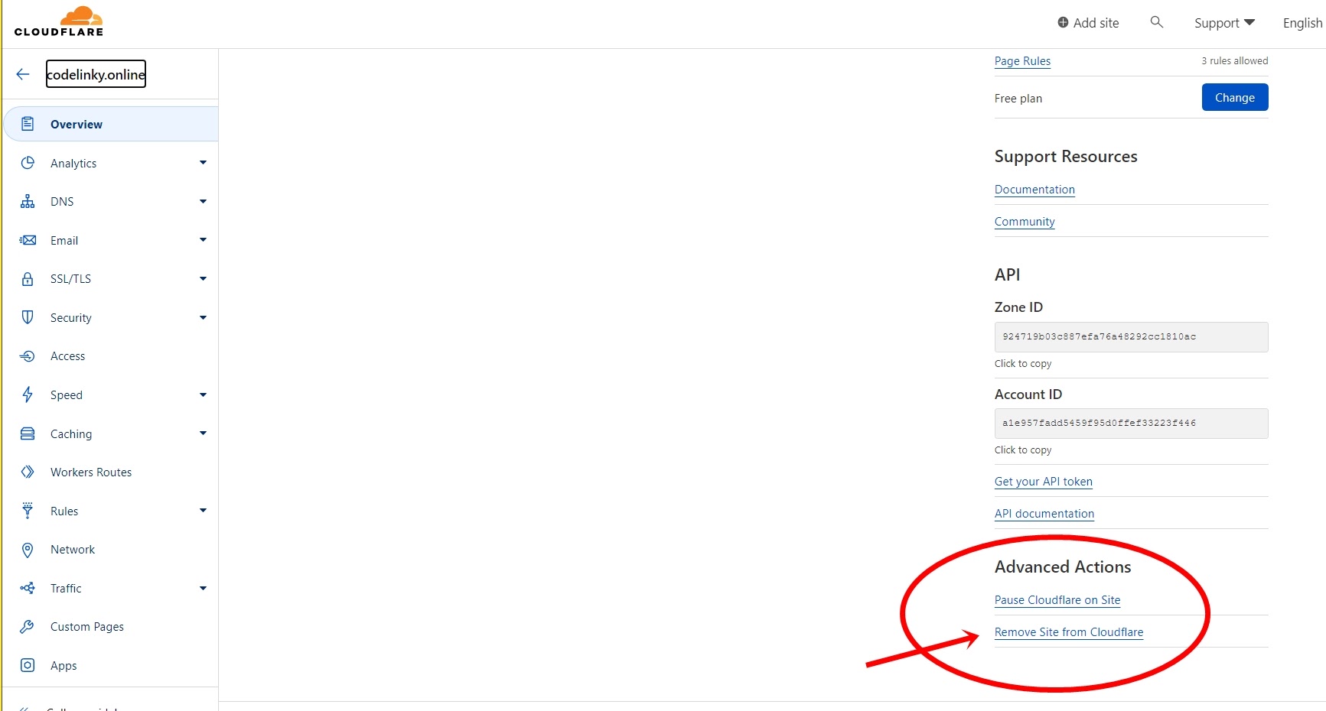Click Pause Cloudflare on Site
Screen dimensions: 1326x711
(x=1057, y=600)
